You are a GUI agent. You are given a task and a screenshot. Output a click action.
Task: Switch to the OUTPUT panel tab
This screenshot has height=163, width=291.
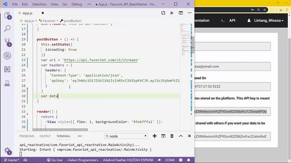(x=45, y=136)
